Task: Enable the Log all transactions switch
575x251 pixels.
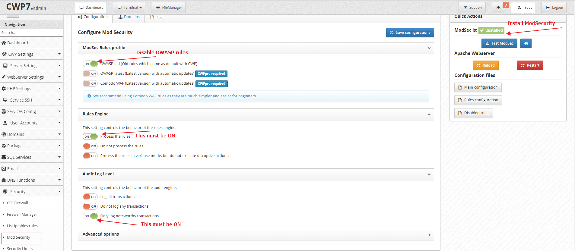Action: [x=90, y=197]
